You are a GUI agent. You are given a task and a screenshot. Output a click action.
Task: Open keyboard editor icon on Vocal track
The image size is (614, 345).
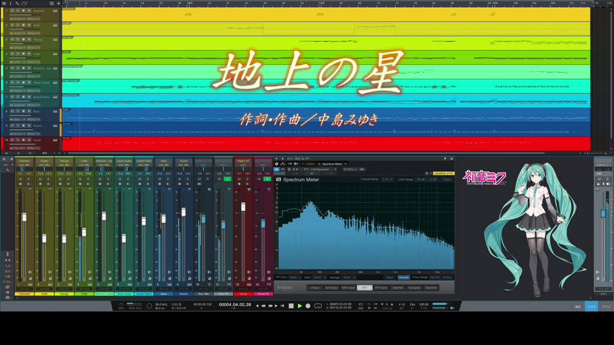click(55, 140)
